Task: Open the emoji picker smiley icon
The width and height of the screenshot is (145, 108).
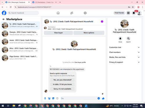Action: click(99, 98)
